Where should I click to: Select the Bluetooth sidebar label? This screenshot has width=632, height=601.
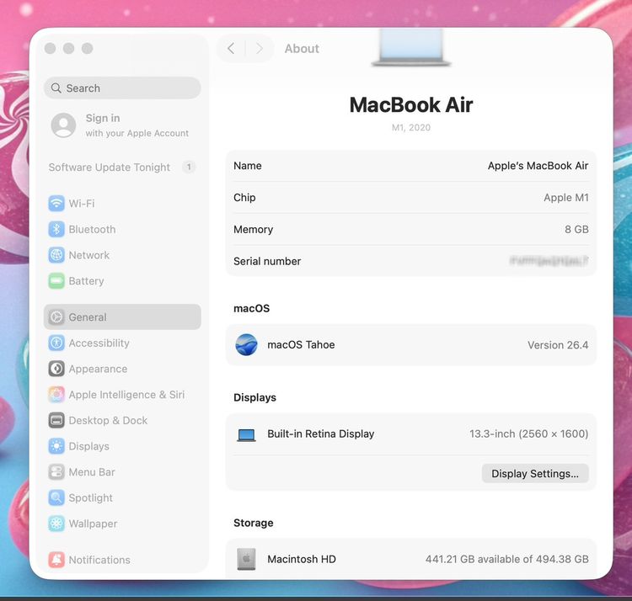coord(92,229)
